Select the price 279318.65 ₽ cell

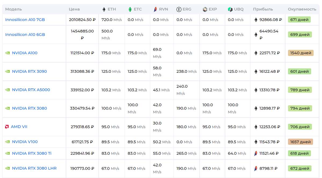82,127
